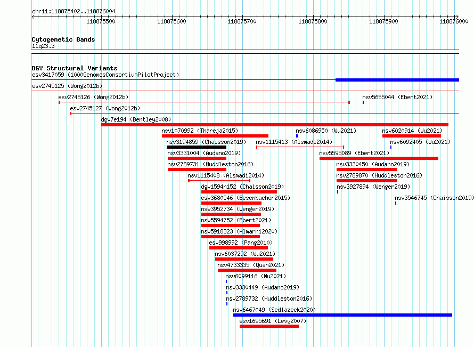The height and width of the screenshot is (347, 474).
Task: Open the nsv4733335 (Quan2021) label
Action: tap(251, 265)
